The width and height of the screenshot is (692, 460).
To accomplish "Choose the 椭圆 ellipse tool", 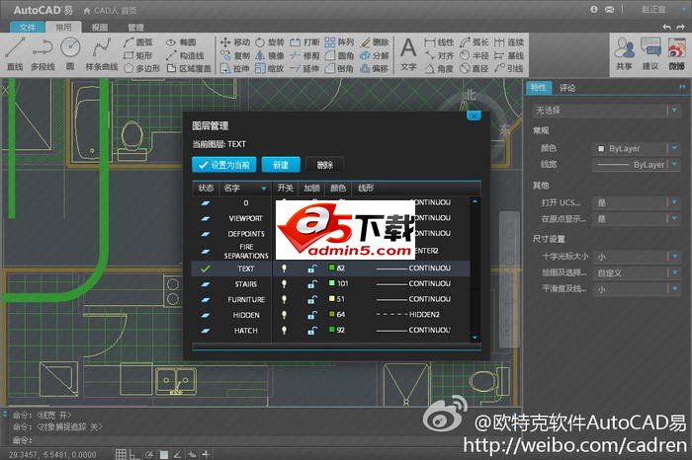I will [181, 42].
